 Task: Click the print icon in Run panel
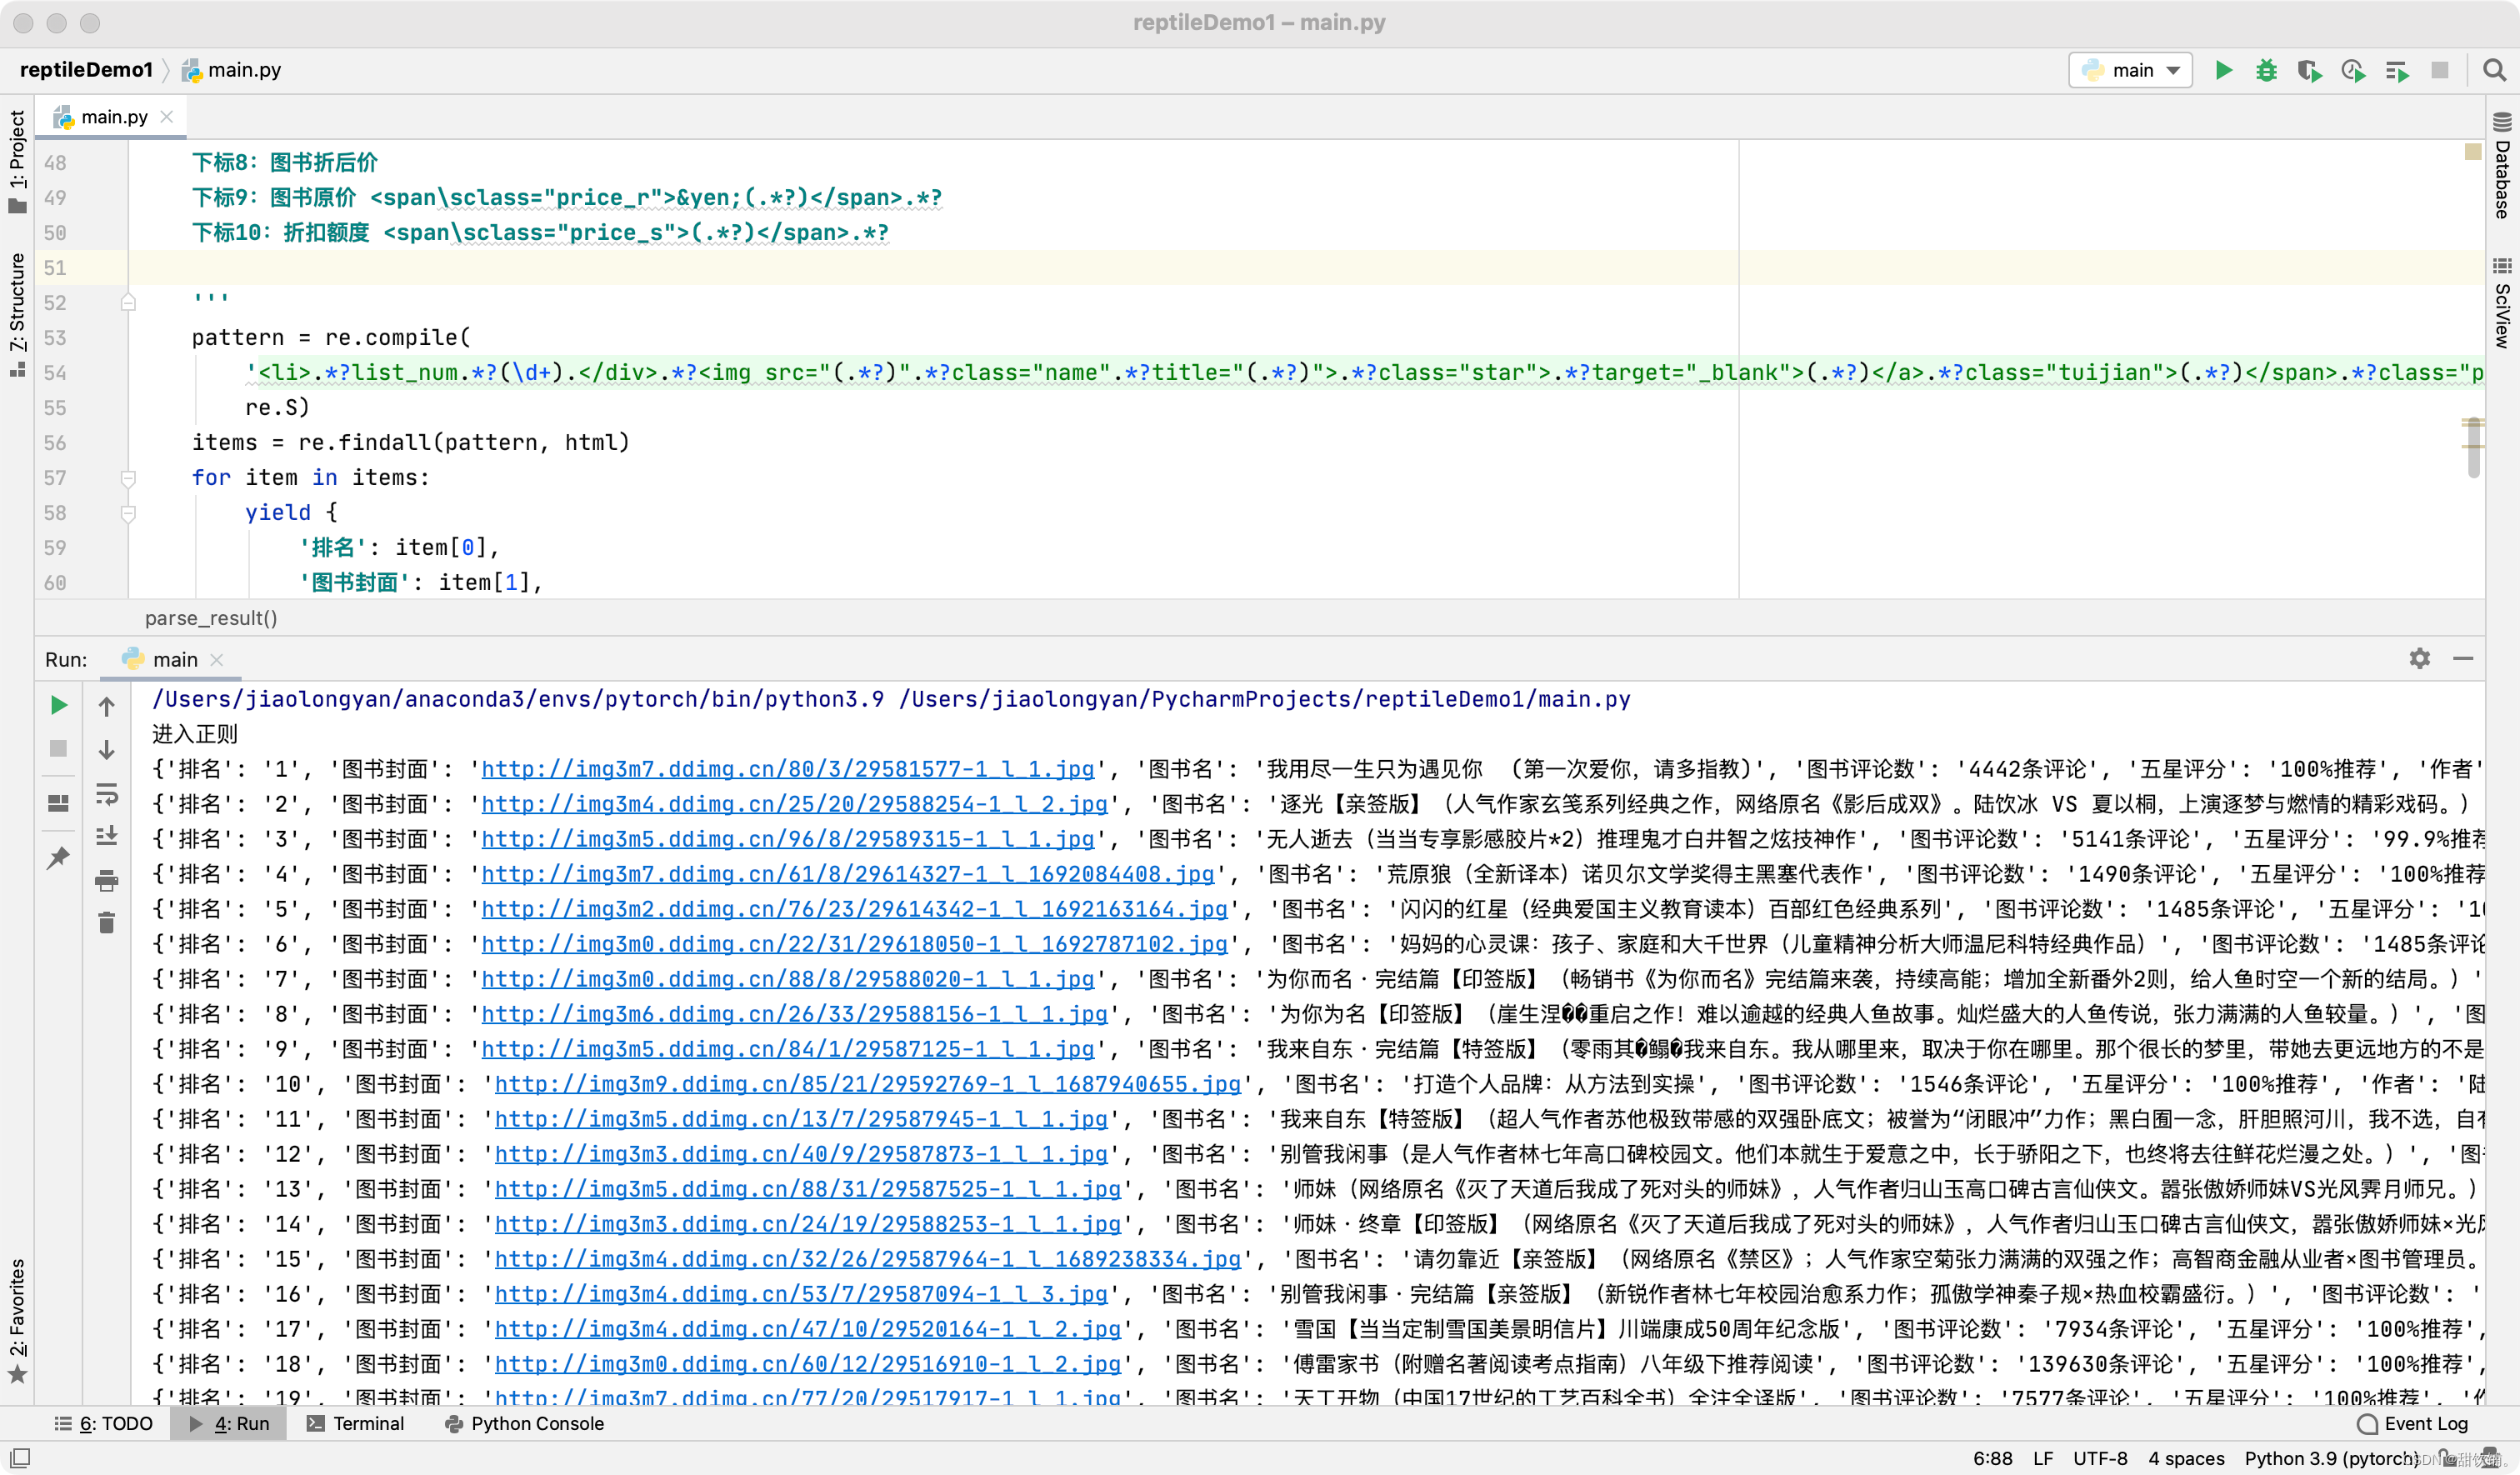point(106,881)
